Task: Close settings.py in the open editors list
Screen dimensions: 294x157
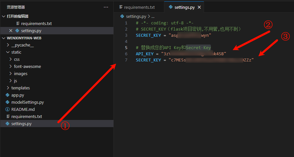Action: [11, 31]
